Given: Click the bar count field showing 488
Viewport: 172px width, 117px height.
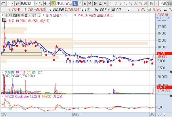Looking at the screenshot, I should click(162, 4).
